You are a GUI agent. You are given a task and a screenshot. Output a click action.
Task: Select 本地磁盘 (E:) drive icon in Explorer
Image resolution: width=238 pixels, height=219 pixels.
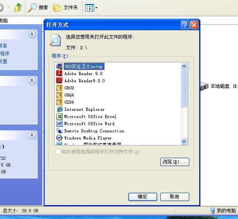point(204,86)
